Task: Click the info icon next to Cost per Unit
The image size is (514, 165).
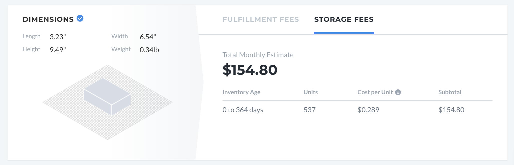Action: 398,92
